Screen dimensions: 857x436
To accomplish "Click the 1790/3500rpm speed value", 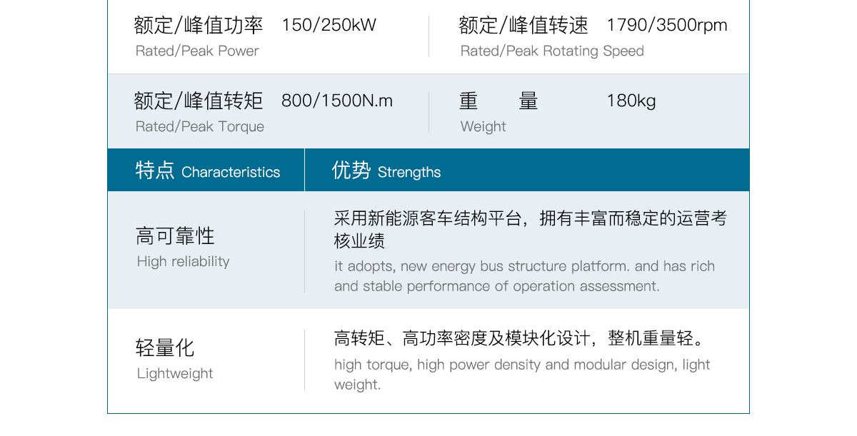I will pos(666,26).
